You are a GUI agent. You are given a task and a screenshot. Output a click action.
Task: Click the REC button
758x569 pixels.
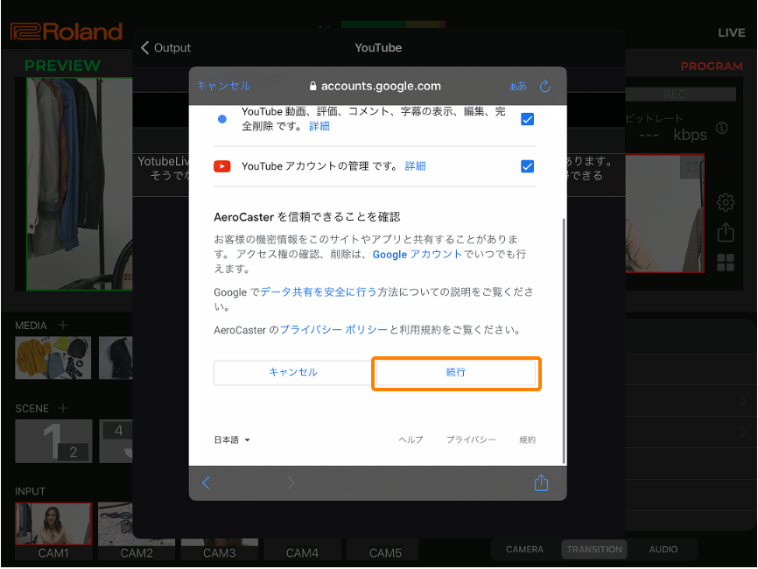(681, 94)
